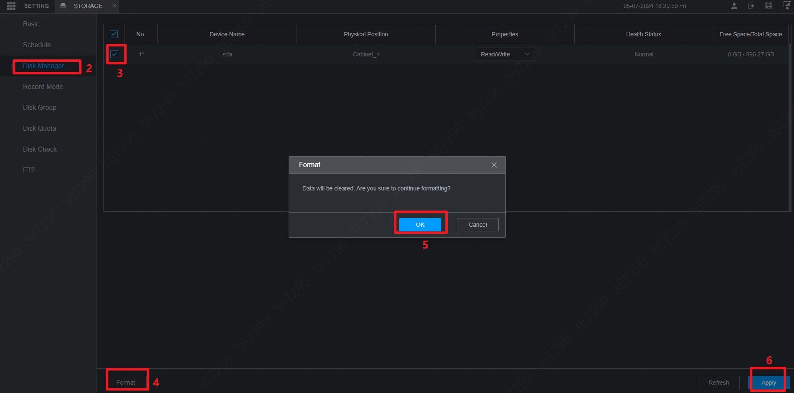This screenshot has width=794, height=393.
Task: Click the Free Space/Total Space header
Action: (751, 34)
